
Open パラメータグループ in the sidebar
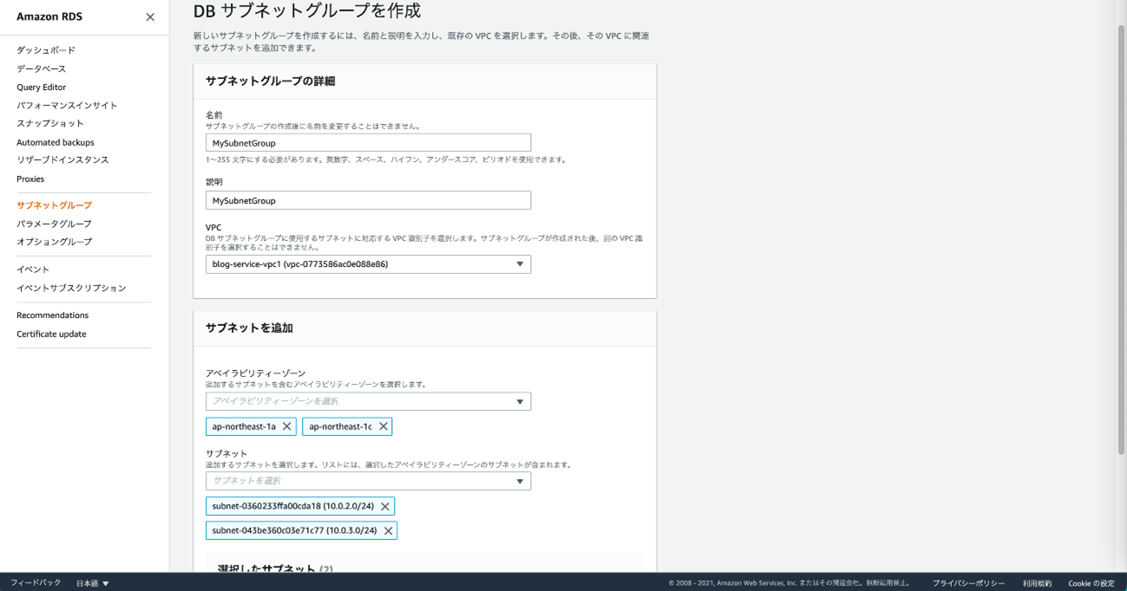coord(54,224)
